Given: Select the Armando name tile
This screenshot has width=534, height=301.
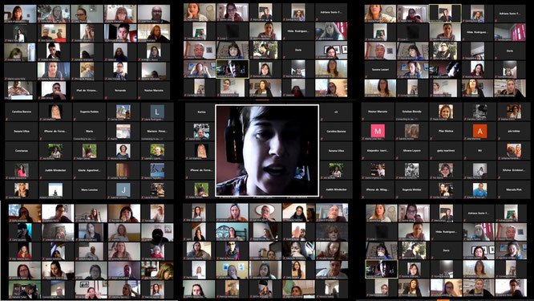Looking at the screenshot, I should [x=120, y=91].
